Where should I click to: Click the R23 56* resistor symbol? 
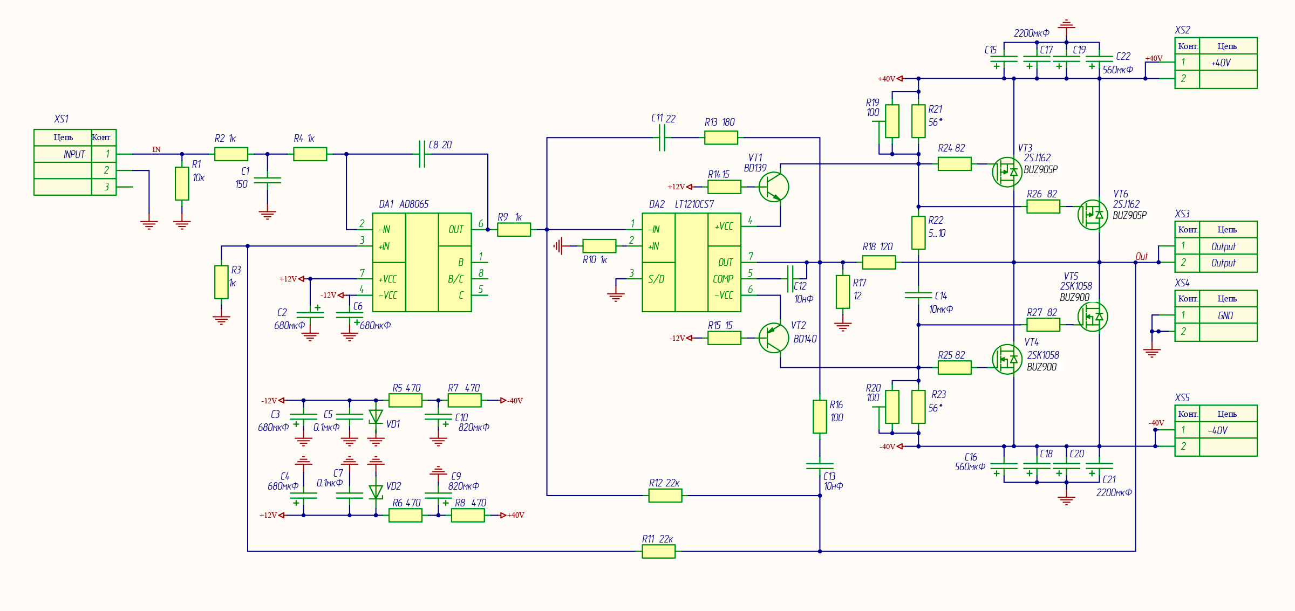[918, 407]
